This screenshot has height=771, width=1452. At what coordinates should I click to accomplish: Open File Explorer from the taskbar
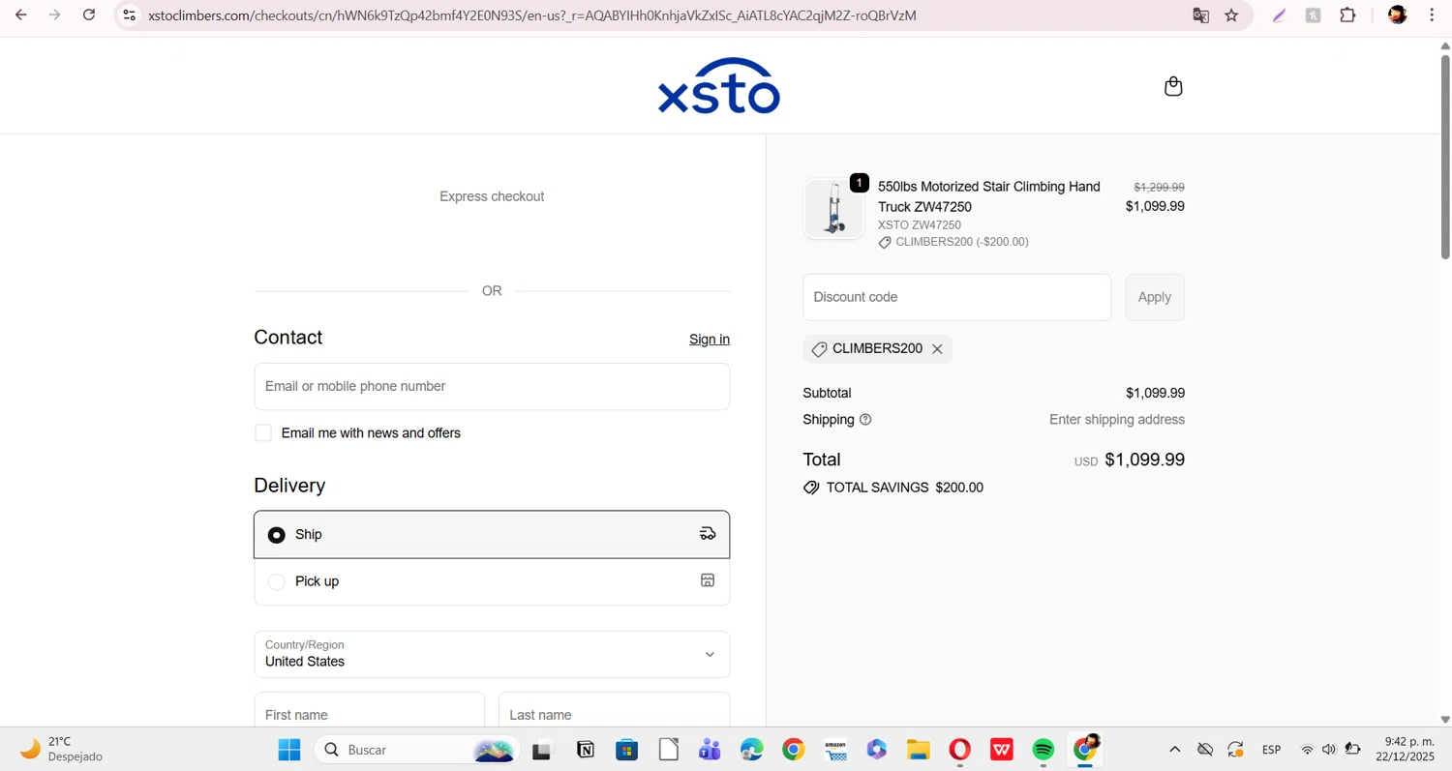(919, 750)
